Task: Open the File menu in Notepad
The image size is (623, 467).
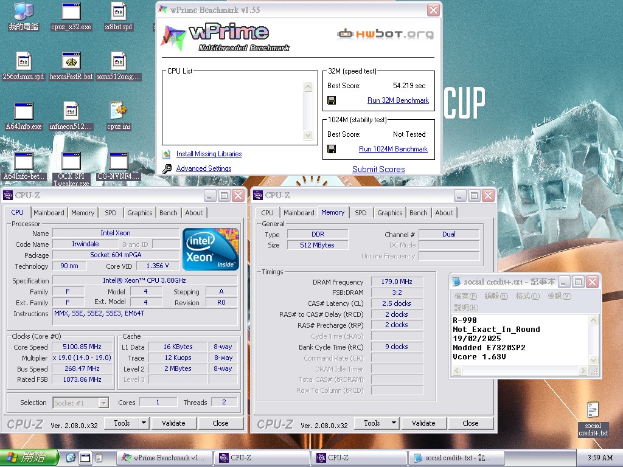Action: [x=465, y=296]
